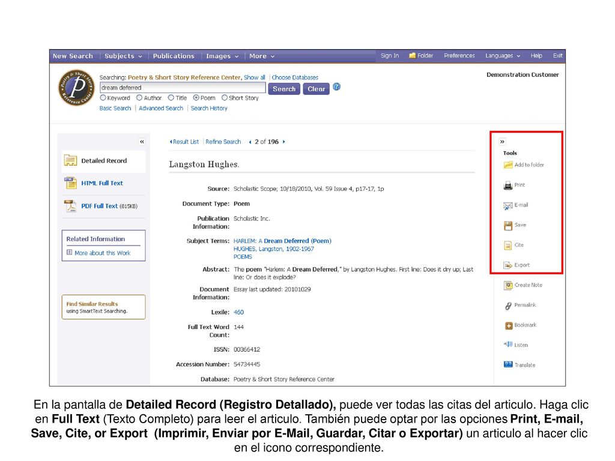Screen dimensions: 615x461
Task: Click the Search button
Action: [x=284, y=89]
